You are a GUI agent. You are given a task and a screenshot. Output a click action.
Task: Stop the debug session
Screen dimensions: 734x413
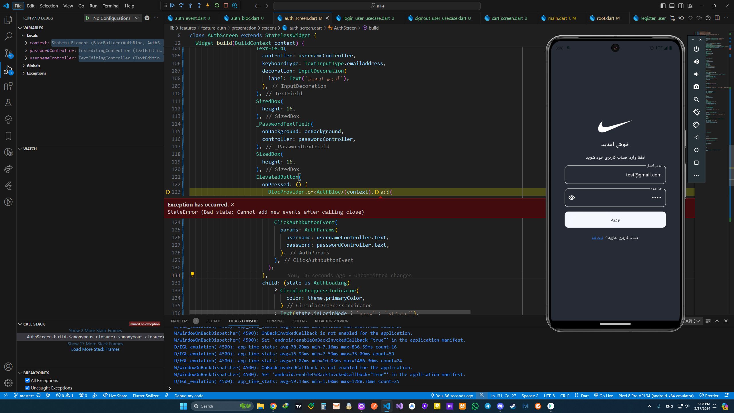226,5
